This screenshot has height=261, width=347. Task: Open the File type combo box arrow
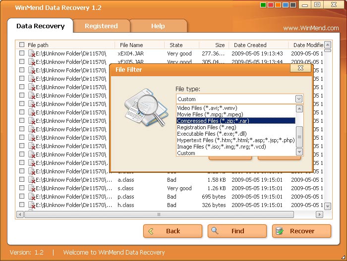[x=299, y=99]
